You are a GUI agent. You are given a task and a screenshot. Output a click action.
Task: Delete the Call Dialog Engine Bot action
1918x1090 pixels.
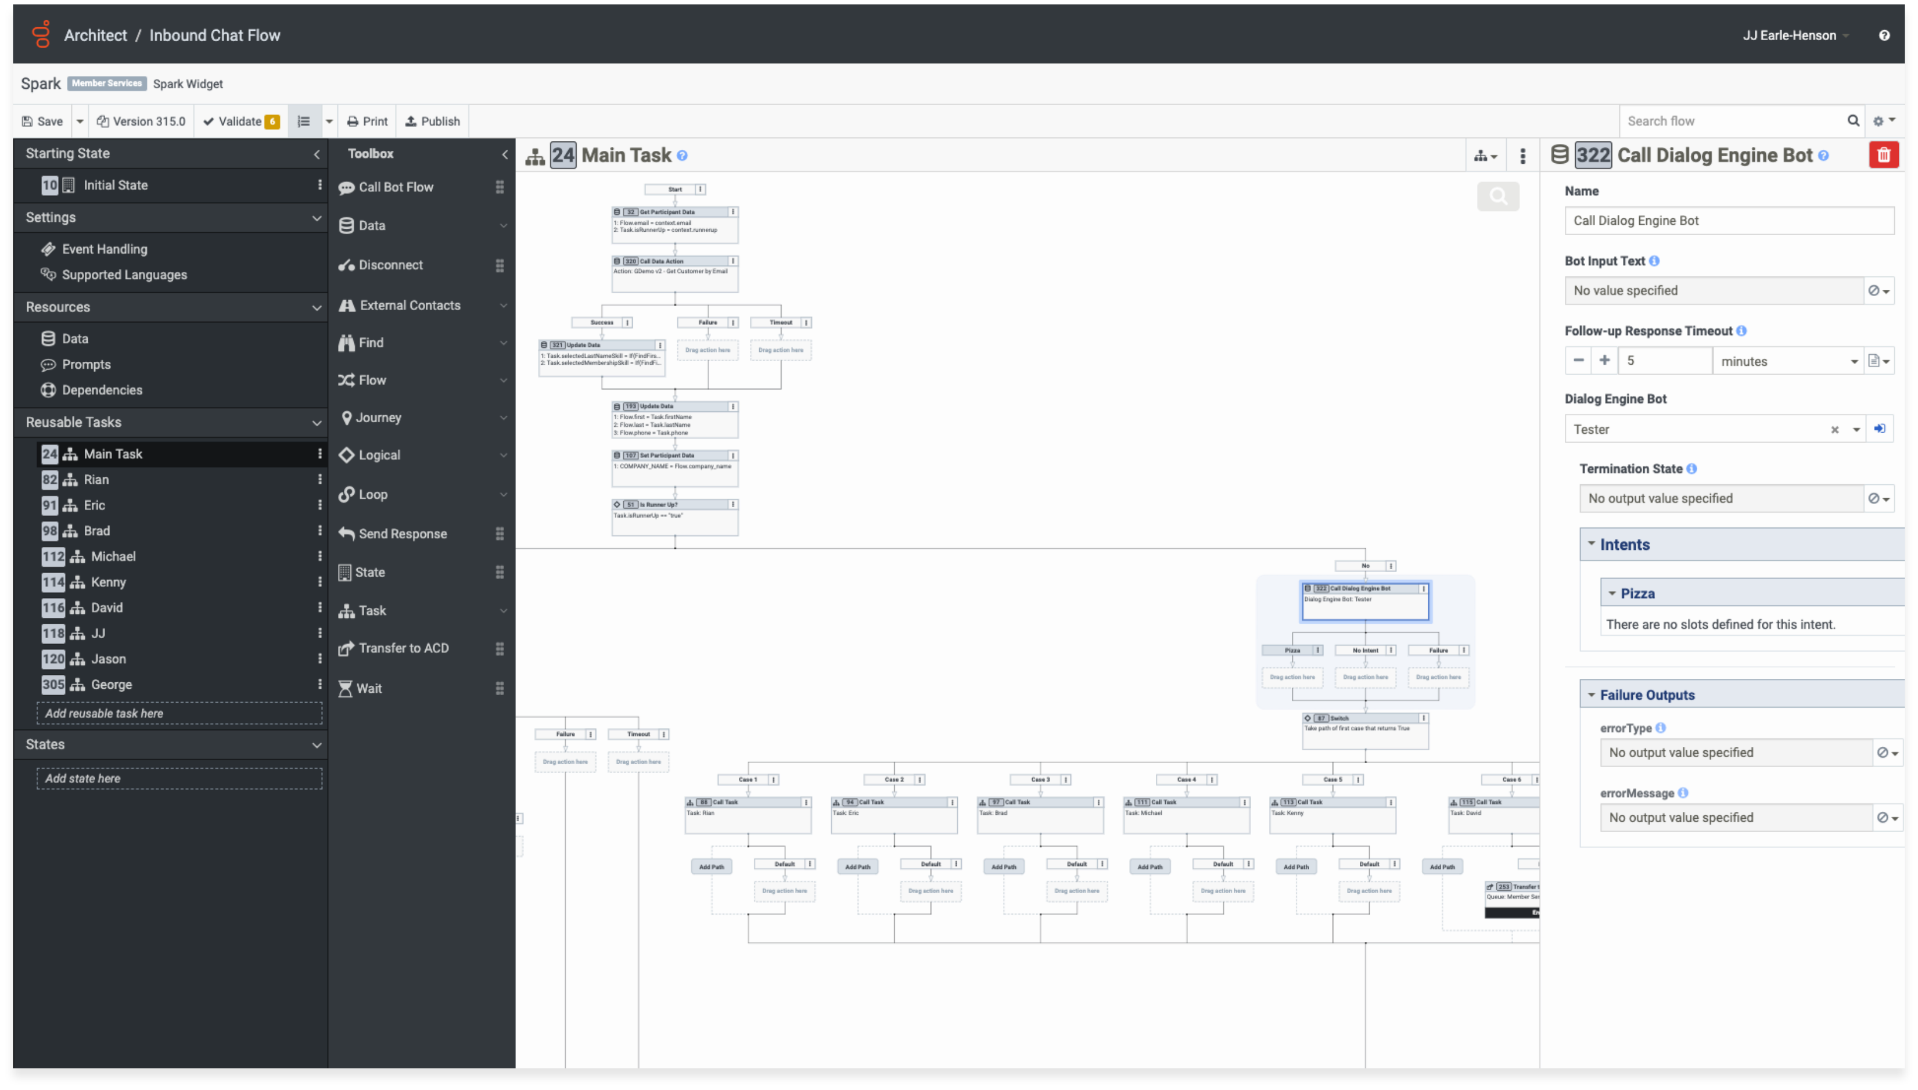tap(1885, 155)
